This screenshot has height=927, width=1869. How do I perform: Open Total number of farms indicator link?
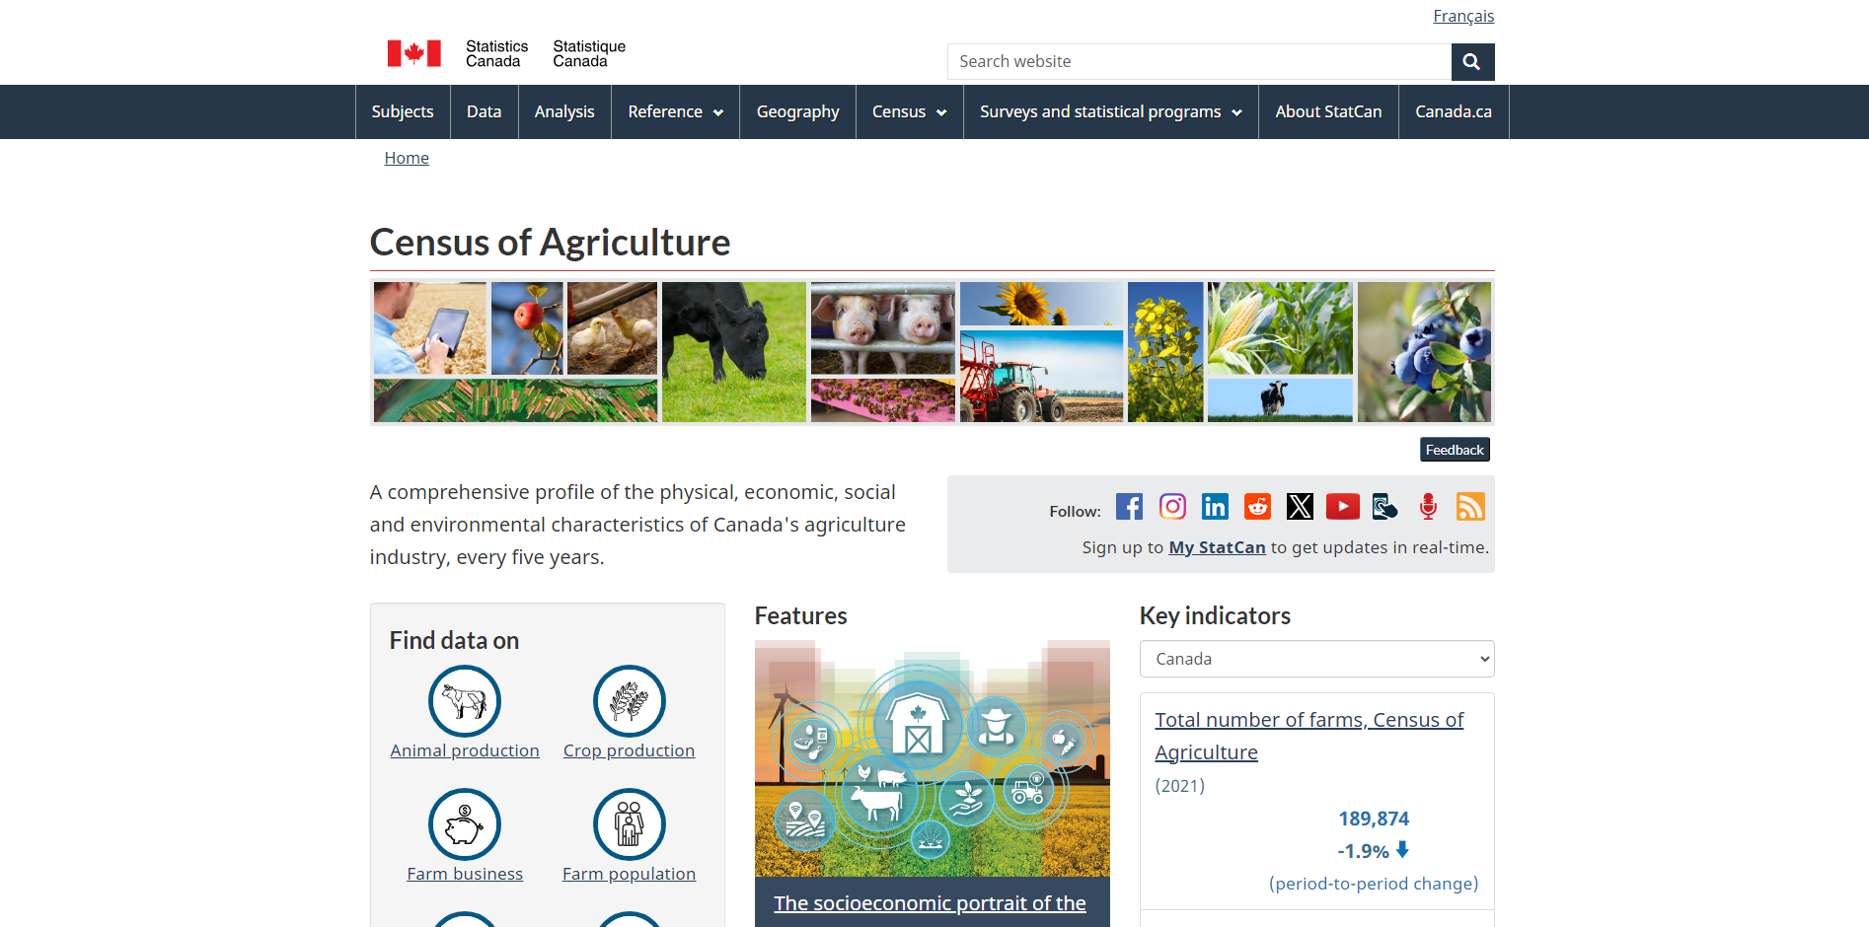click(x=1308, y=736)
